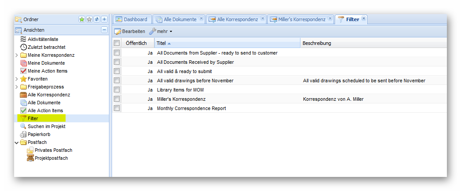Viewport: 461px width, 191px height.
Task: Open Monthly Correspondence Report filter
Action: [x=191, y=108]
